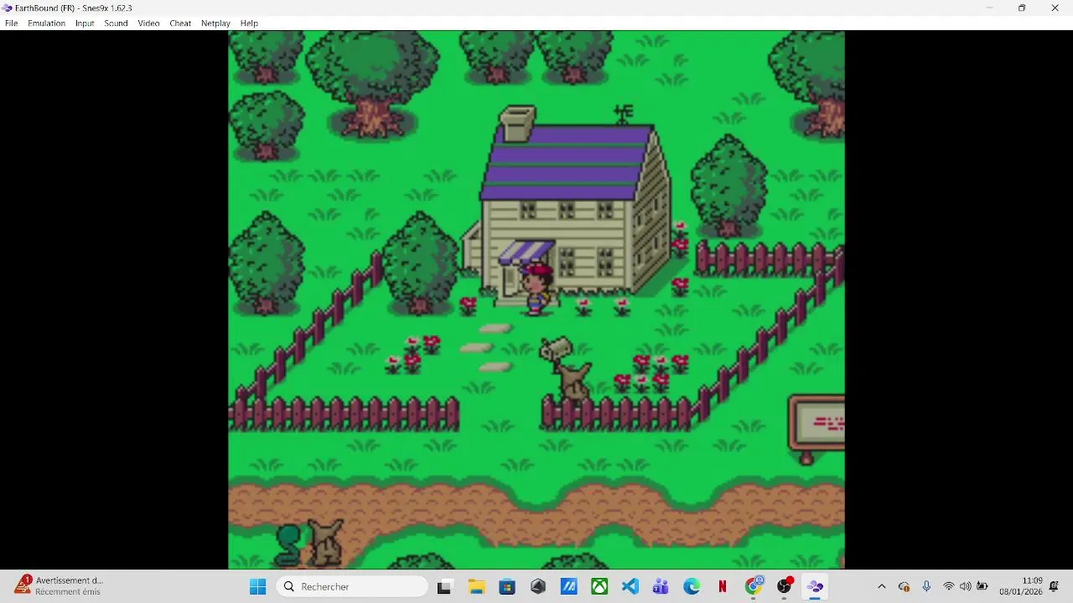This screenshot has width=1073, height=603.
Task: Open Microsoft Store from the taskbar
Action: [x=507, y=587]
